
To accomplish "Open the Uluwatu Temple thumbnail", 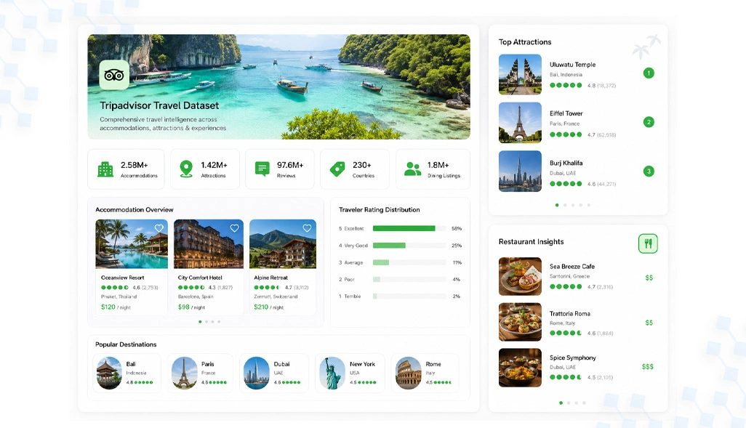I will tap(520, 74).
